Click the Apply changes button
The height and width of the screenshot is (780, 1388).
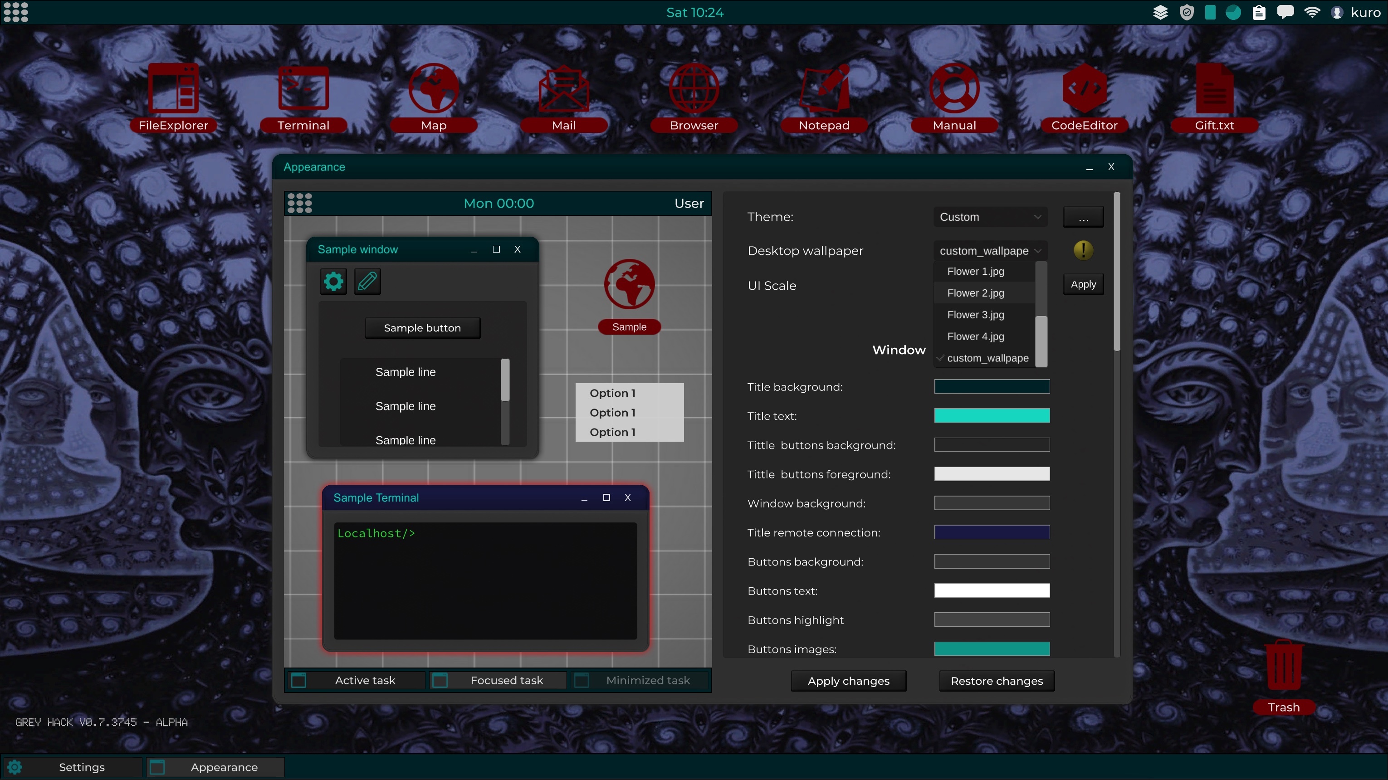pyautogui.click(x=849, y=680)
